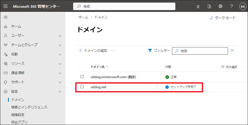Screen dimensions: 248x125
Task: Open ユーザー in the navigation
Action: (x=18, y=36)
